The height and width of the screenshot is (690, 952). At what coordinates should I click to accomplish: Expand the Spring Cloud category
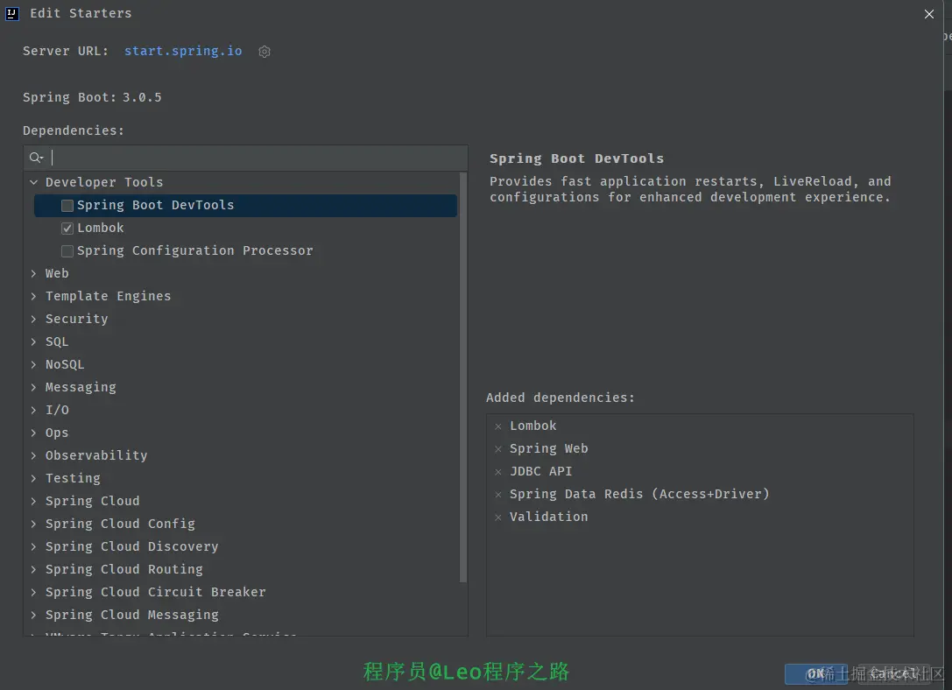coord(34,501)
